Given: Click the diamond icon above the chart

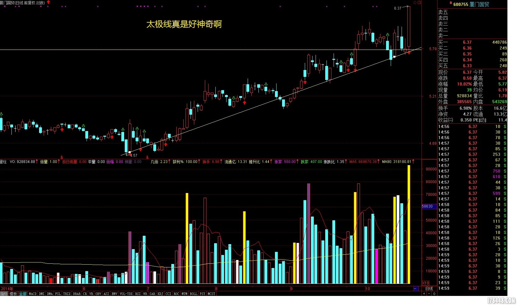Looking at the screenshot, I should click(x=415, y=2).
